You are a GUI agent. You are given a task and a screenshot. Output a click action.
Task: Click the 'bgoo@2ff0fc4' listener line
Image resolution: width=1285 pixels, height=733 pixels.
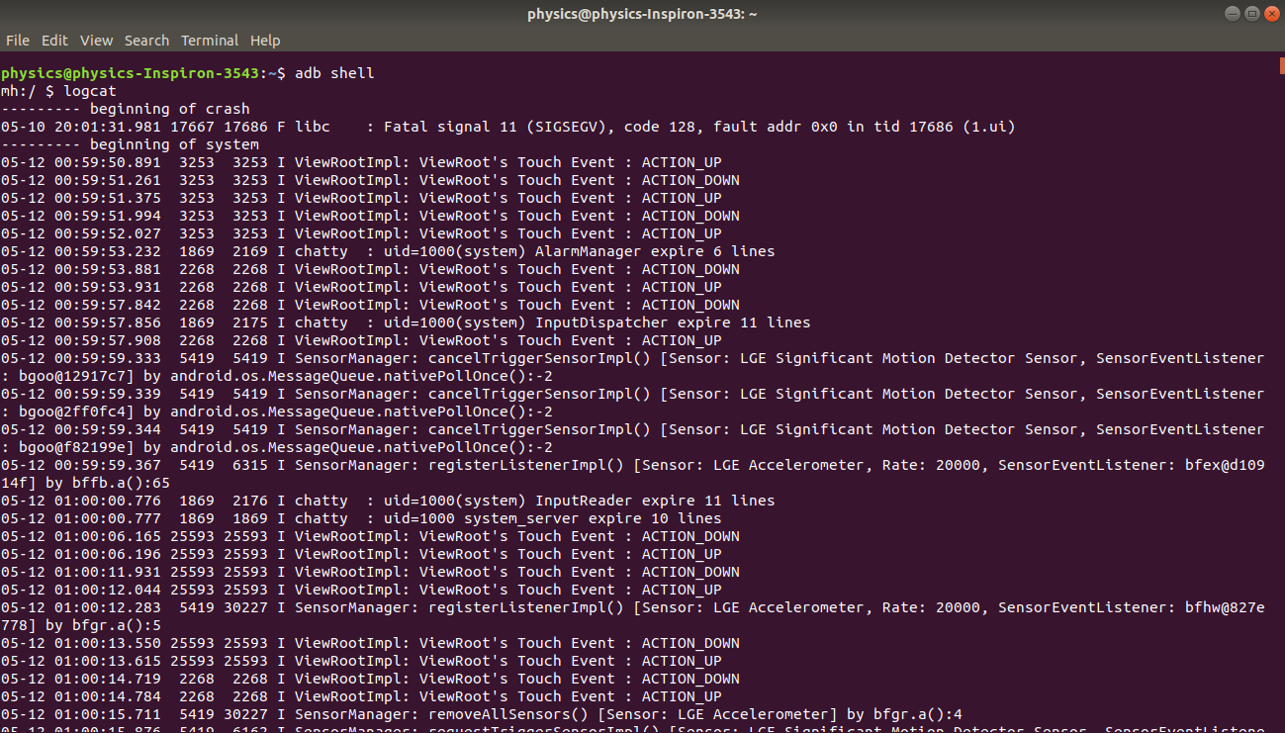pyautogui.click(x=277, y=412)
